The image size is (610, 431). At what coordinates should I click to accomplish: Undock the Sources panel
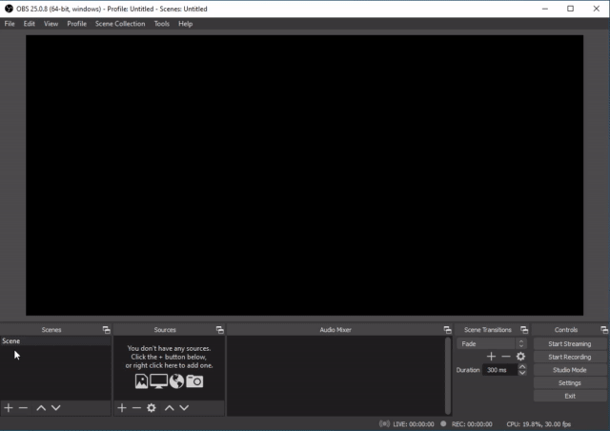[x=220, y=330]
